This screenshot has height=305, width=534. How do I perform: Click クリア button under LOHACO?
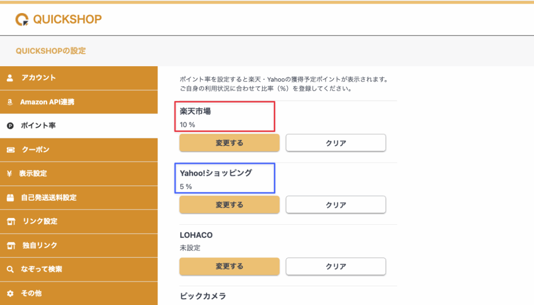(335, 266)
